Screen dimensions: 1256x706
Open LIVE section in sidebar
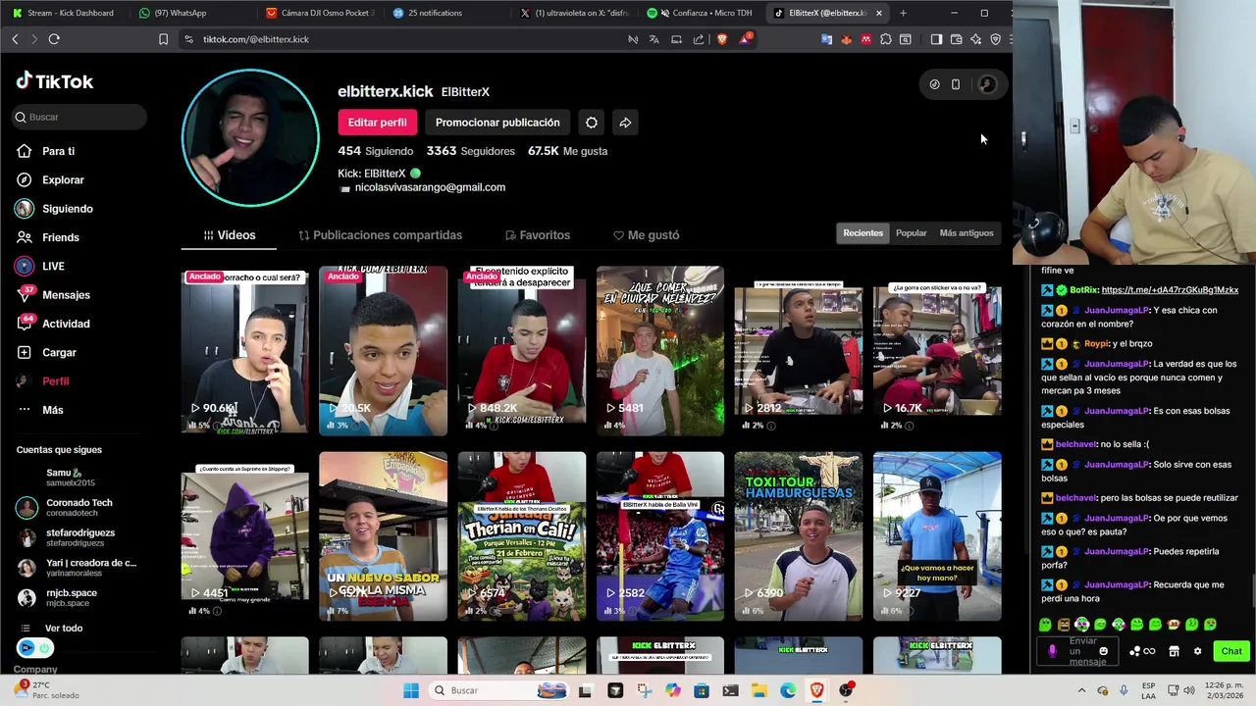39,266
